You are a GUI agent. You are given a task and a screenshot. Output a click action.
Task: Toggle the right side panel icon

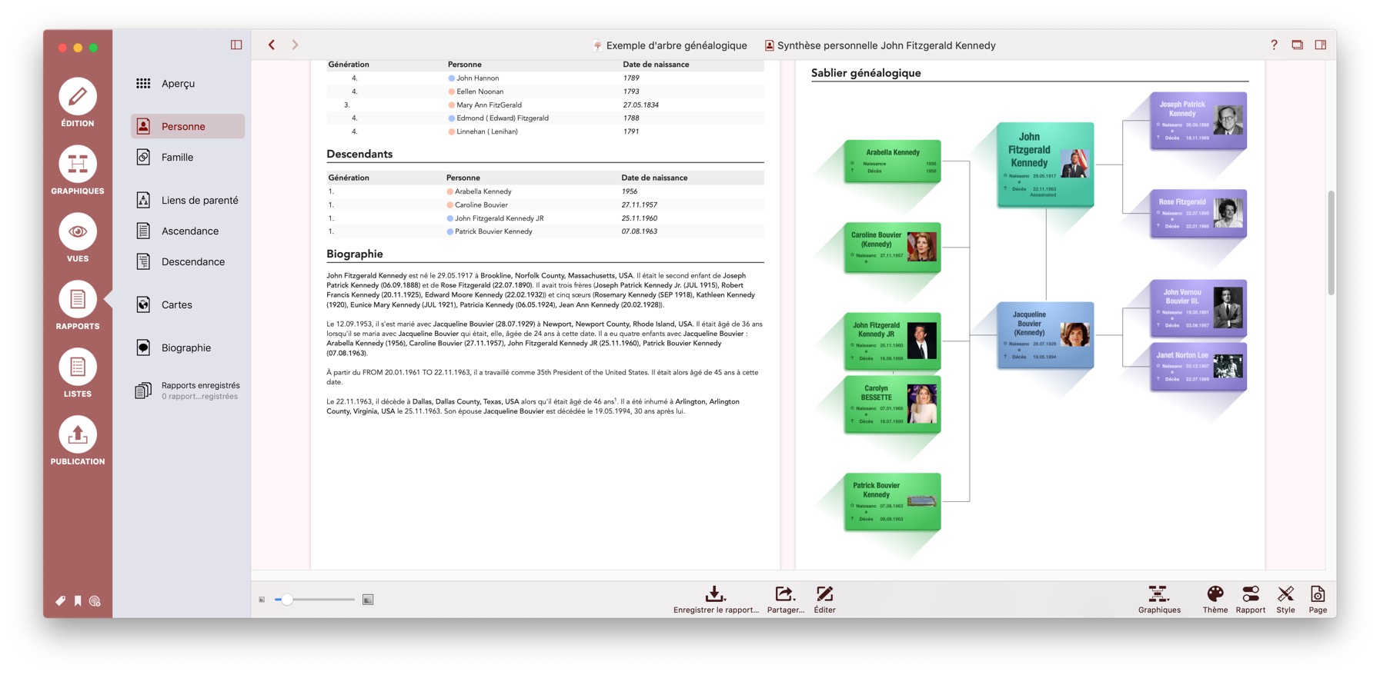(x=1321, y=45)
